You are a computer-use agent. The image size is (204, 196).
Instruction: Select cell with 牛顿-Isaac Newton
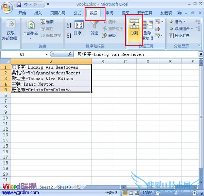[x=51, y=84]
